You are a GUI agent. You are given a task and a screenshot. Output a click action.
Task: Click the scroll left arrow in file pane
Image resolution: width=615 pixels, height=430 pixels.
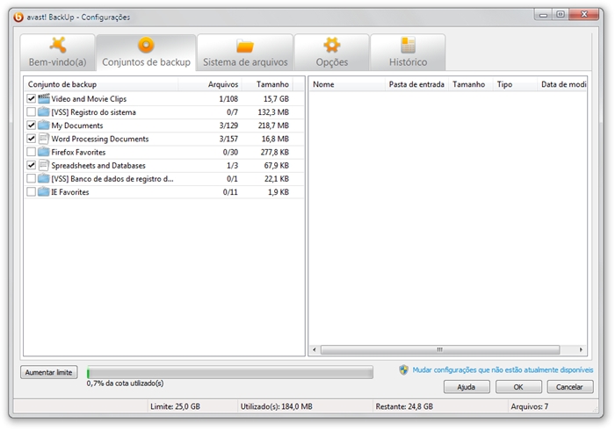pyautogui.click(x=315, y=349)
